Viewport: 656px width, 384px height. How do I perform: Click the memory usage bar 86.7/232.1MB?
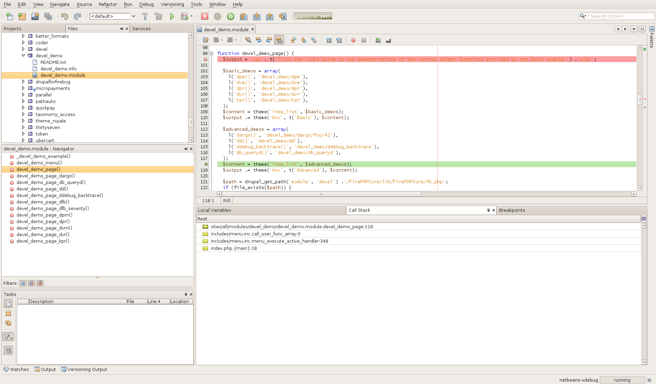313,16
